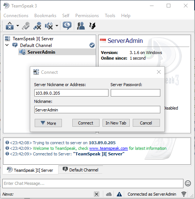This screenshot has height=199, width=195.
Task: Toggle the Mute Speakers toolbar icon
Action: pyautogui.click(x=49, y=26)
